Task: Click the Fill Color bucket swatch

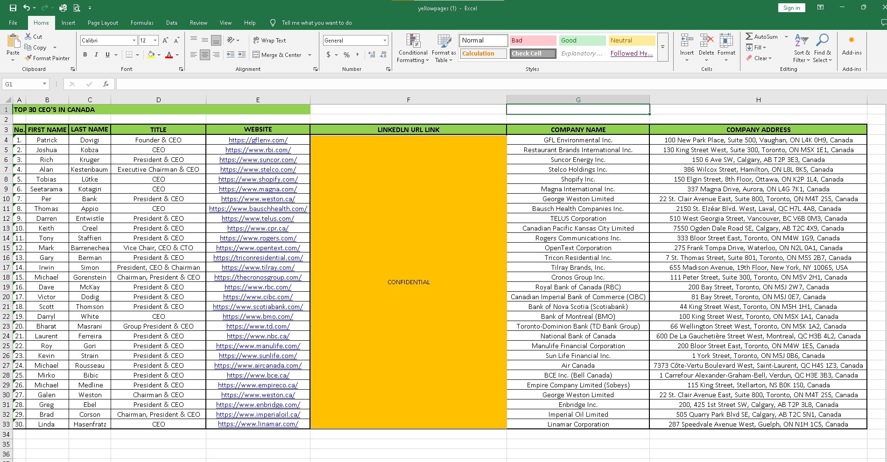Action: [151, 55]
